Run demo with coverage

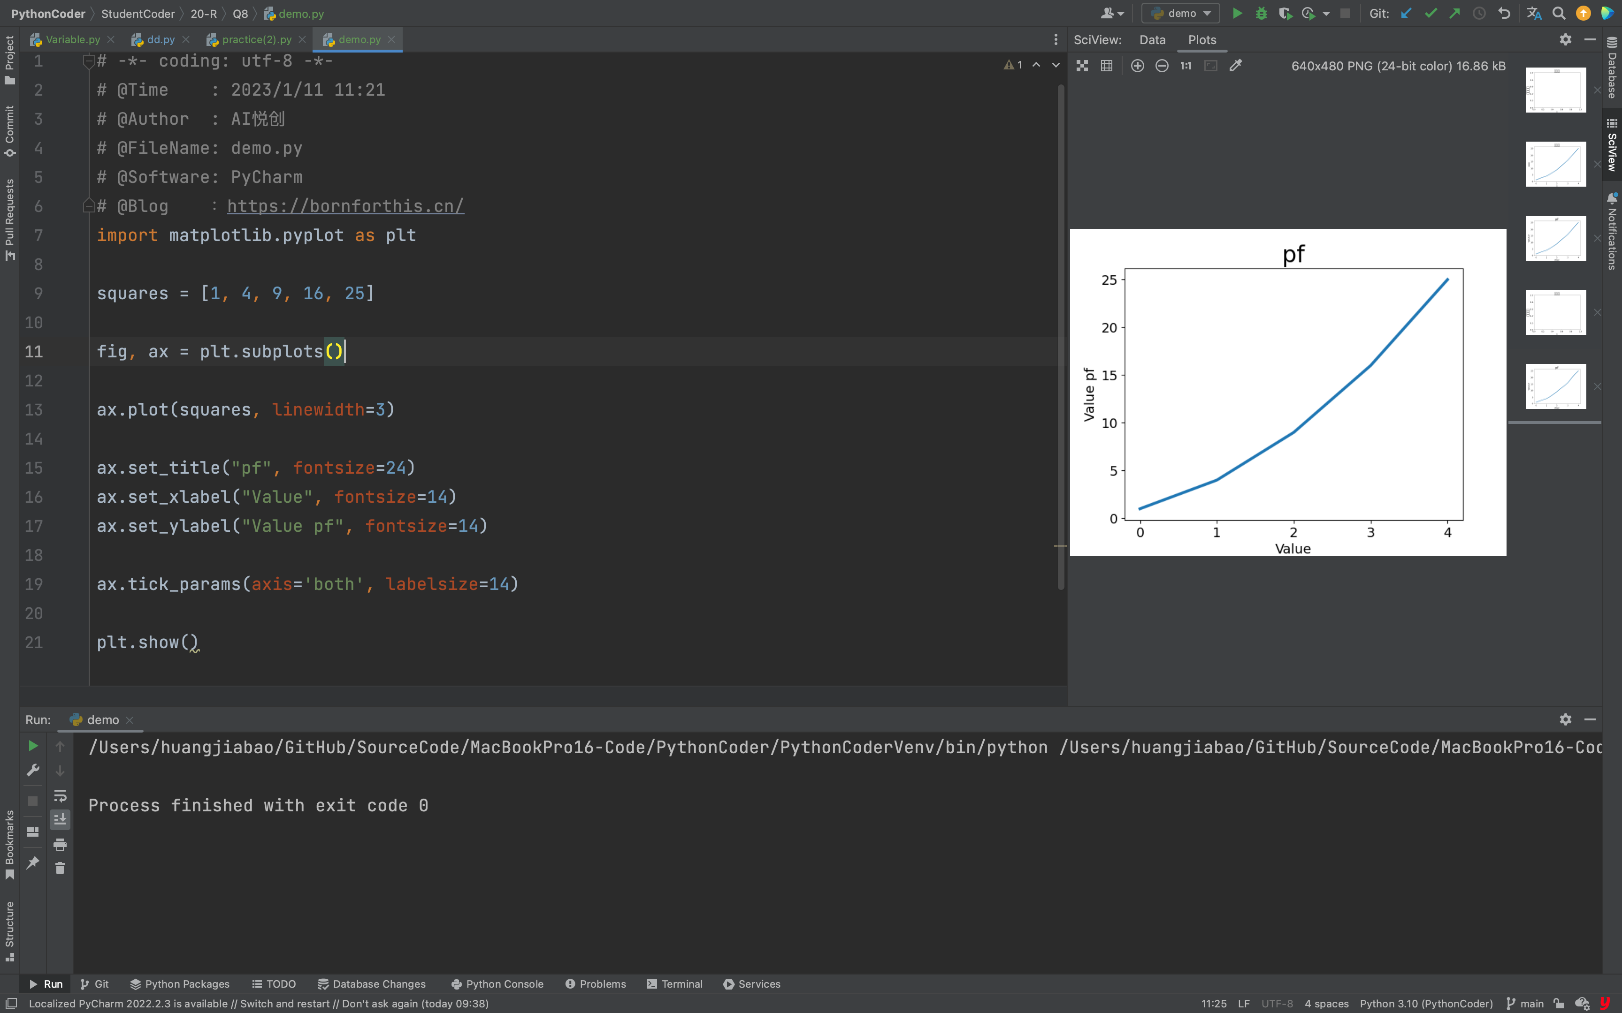tap(1285, 14)
